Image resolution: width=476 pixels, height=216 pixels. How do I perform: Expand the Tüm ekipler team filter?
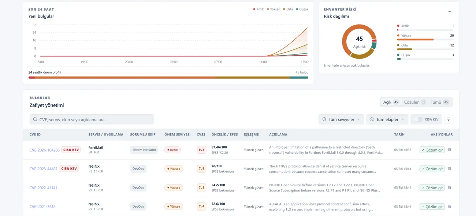tap(387, 119)
